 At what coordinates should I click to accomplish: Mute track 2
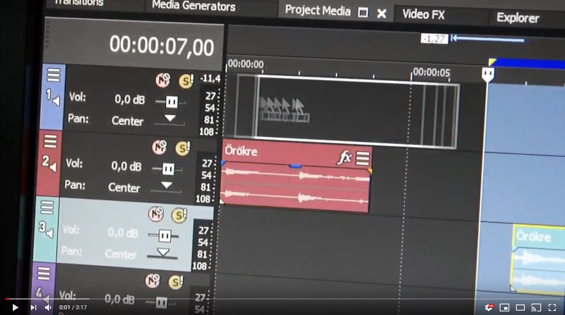[159, 147]
